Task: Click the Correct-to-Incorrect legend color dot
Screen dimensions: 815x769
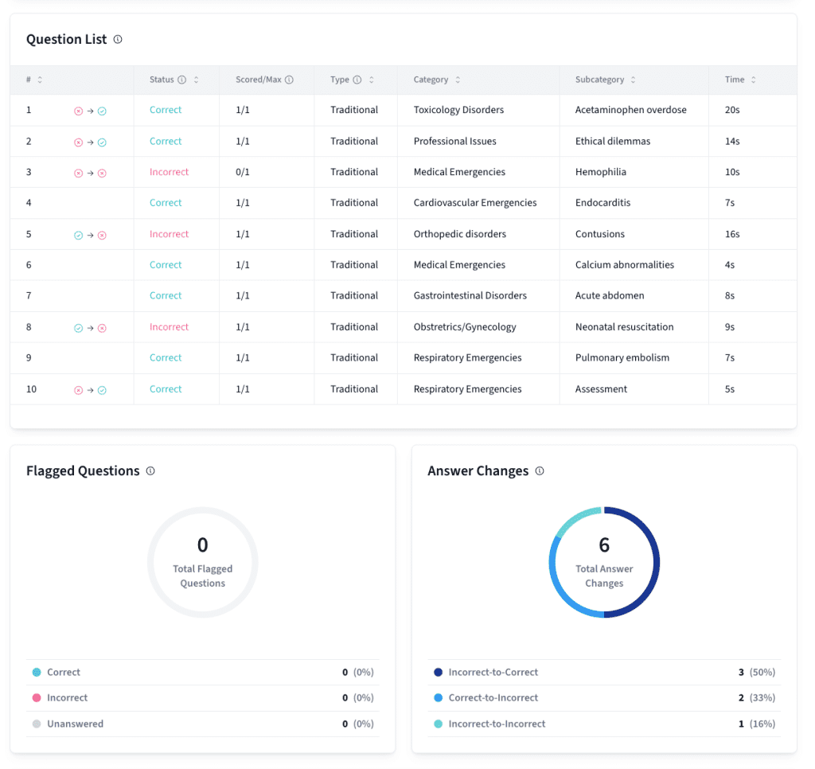Action: click(x=438, y=697)
